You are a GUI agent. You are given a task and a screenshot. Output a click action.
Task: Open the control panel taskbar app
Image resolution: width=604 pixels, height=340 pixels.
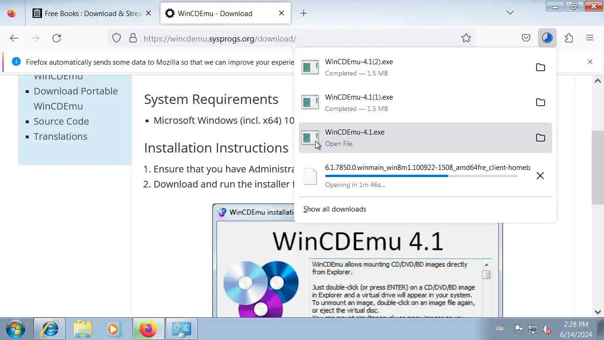tap(181, 329)
